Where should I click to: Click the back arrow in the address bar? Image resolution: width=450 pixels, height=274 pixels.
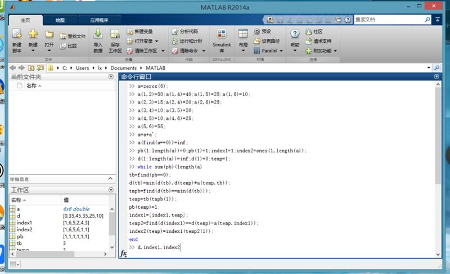(x=12, y=68)
